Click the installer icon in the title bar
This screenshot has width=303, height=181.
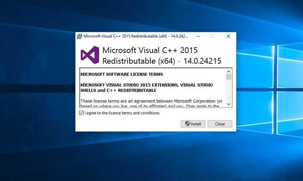pos(80,36)
